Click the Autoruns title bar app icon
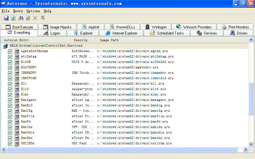Screen dimensions: 255x159 coord(3,4)
